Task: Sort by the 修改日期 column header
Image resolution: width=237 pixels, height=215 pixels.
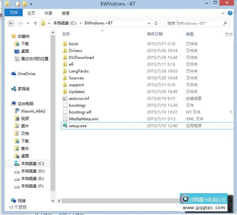Action: click(155, 34)
